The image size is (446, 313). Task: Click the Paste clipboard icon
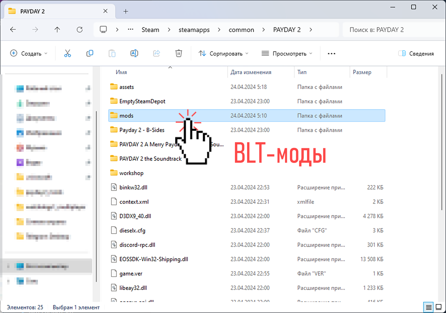click(x=112, y=53)
